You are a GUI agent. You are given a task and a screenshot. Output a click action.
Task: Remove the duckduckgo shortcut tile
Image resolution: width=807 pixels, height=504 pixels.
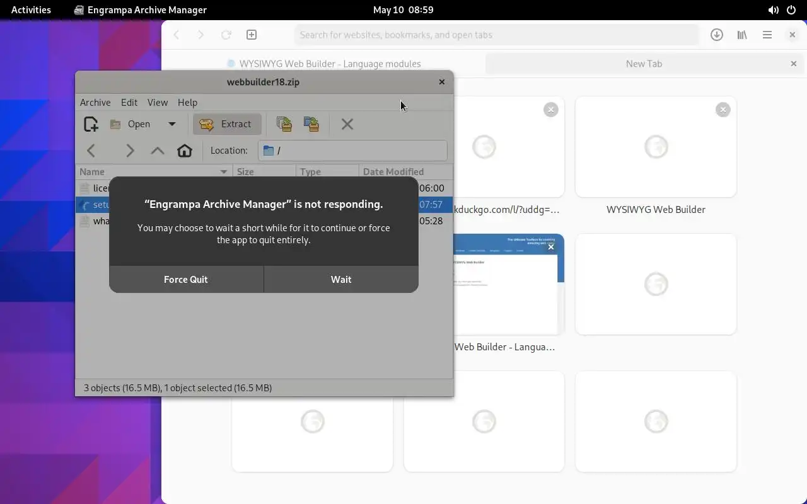pyautogui.click(x=551, y=110)
